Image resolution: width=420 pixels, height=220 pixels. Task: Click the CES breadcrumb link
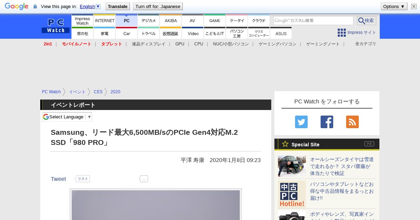(98, 92)
